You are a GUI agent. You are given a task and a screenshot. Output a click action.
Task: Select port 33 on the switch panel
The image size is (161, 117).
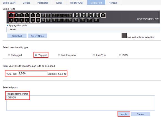tap(103, 15)
